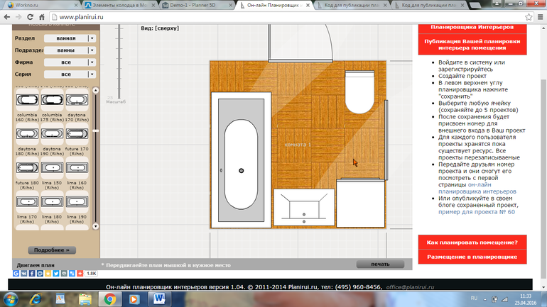Click the toilet in the room plan
This screenshot has width=547, height=307.
[359, 91]
